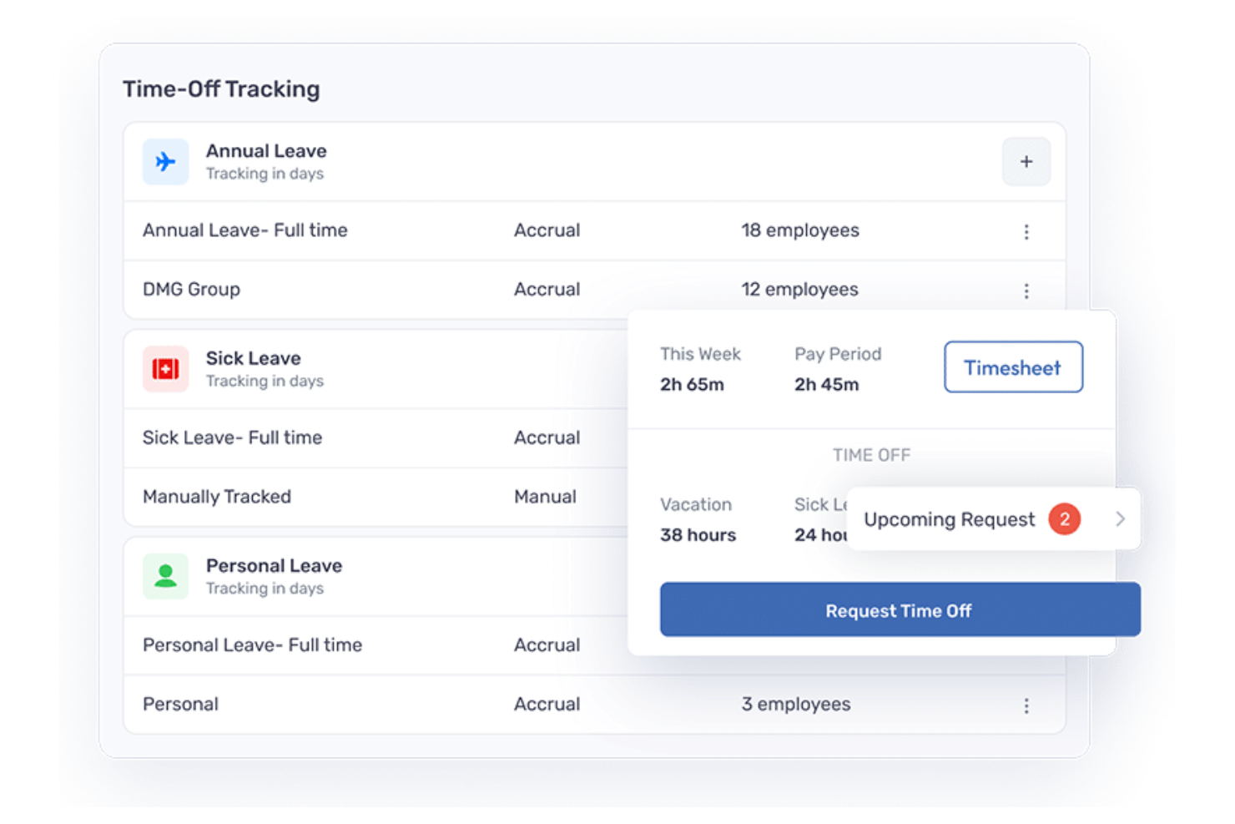Click the Vacation 38 hours balance

(698, 519)
